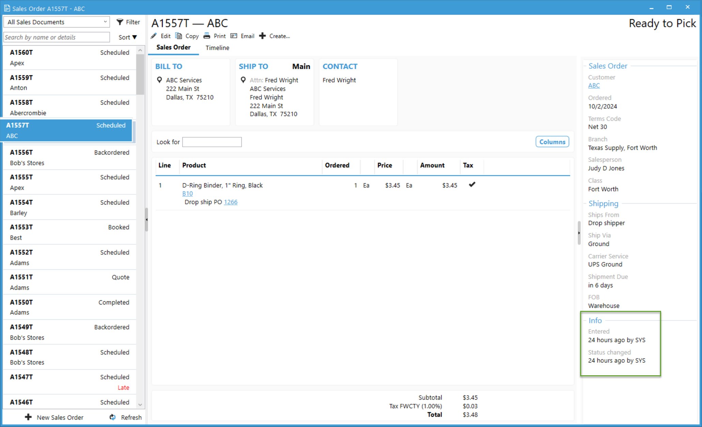Screen dimensions: 702x427
Task: Follow the ABC customer link
Action: pyautogui.click(x=594, y=85)
